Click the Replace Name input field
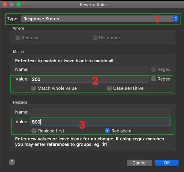This screenshot has height=172, width=184. tap(101, 112)
